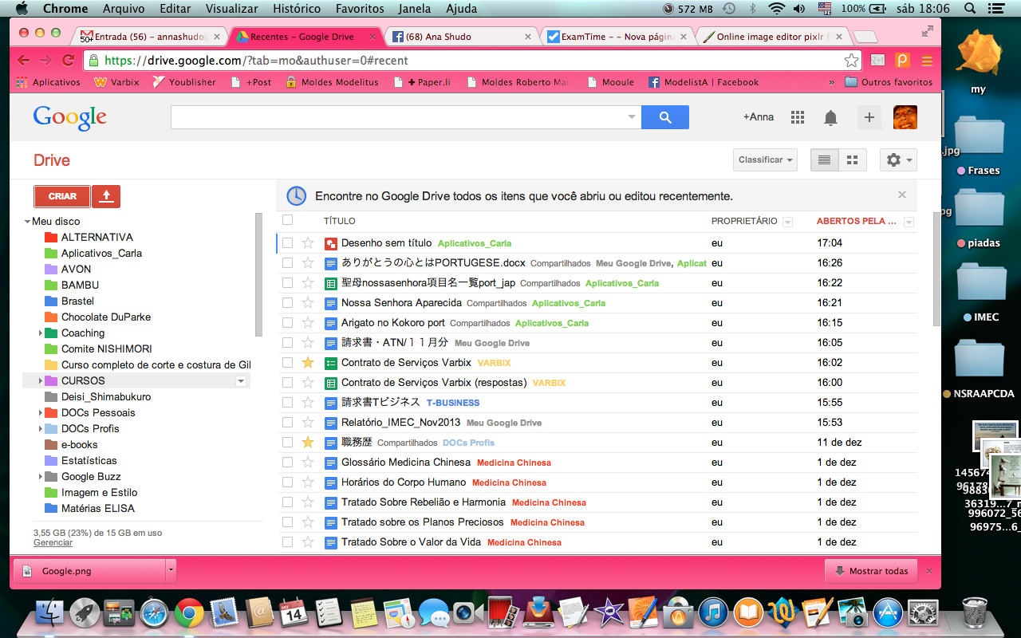
Task: Star the Desenho sem título file
Action: click(x=308, y=243)
